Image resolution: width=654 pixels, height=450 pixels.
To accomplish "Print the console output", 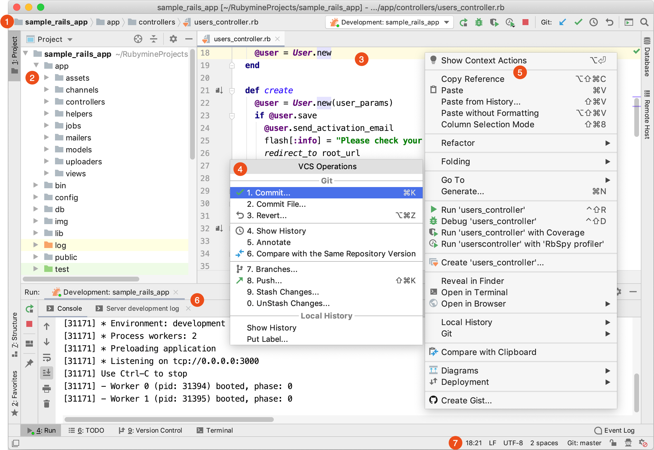I will pos(47,388).
